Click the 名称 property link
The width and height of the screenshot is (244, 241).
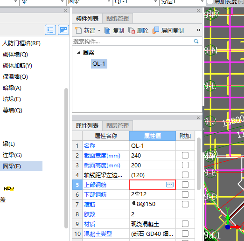[x=90, y=146]
